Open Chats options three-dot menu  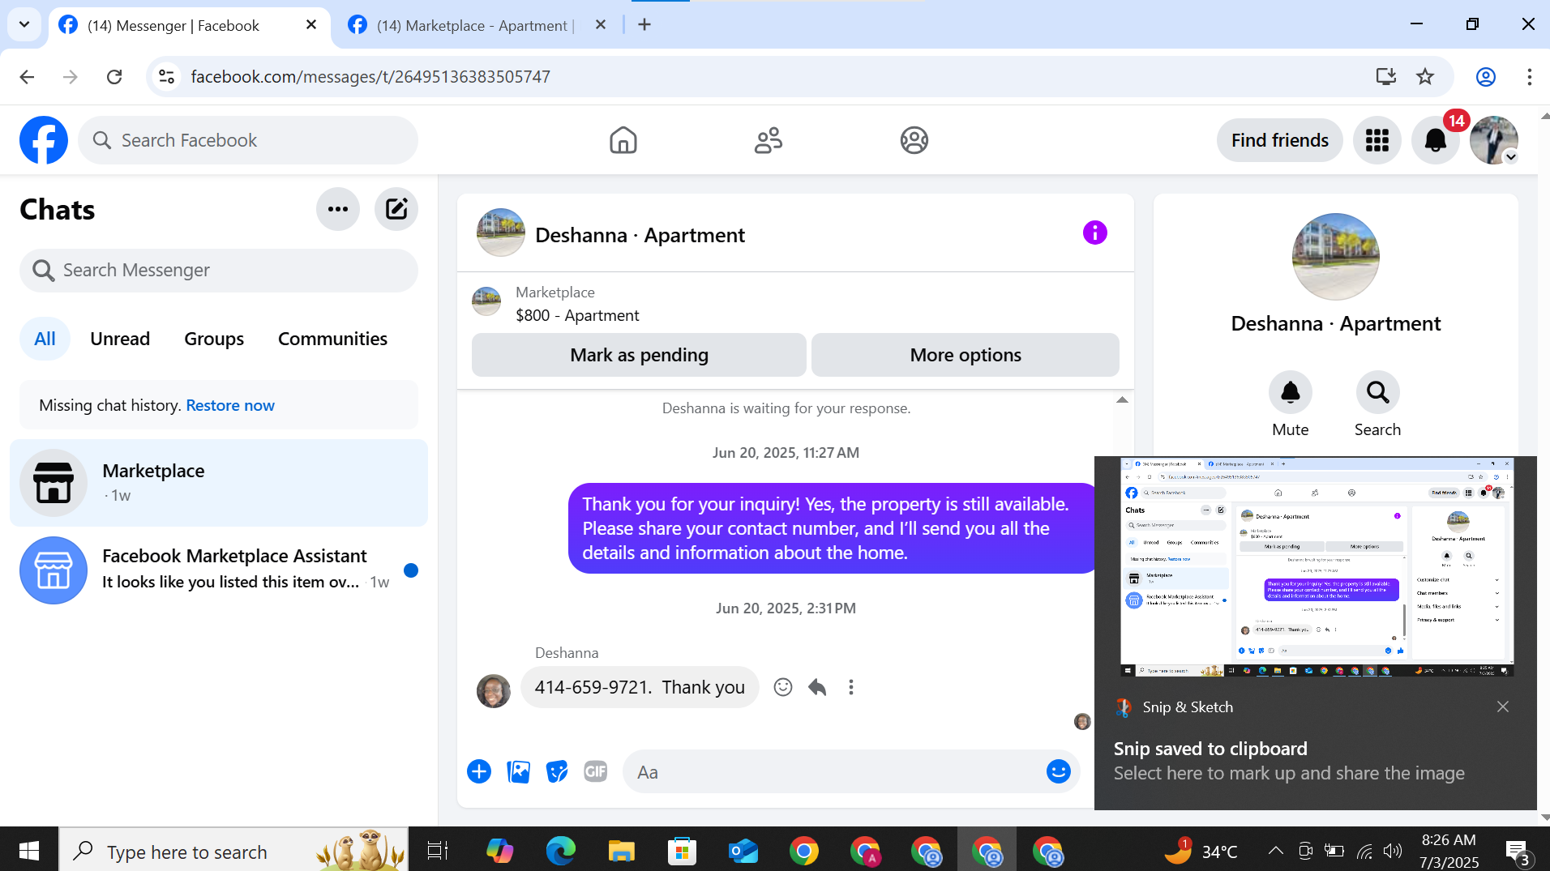[338, 209]
